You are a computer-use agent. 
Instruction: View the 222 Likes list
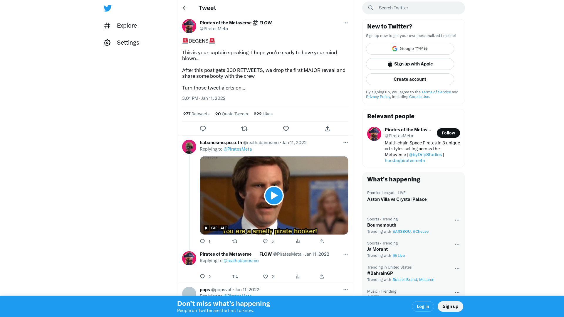[x=263, y=114]
